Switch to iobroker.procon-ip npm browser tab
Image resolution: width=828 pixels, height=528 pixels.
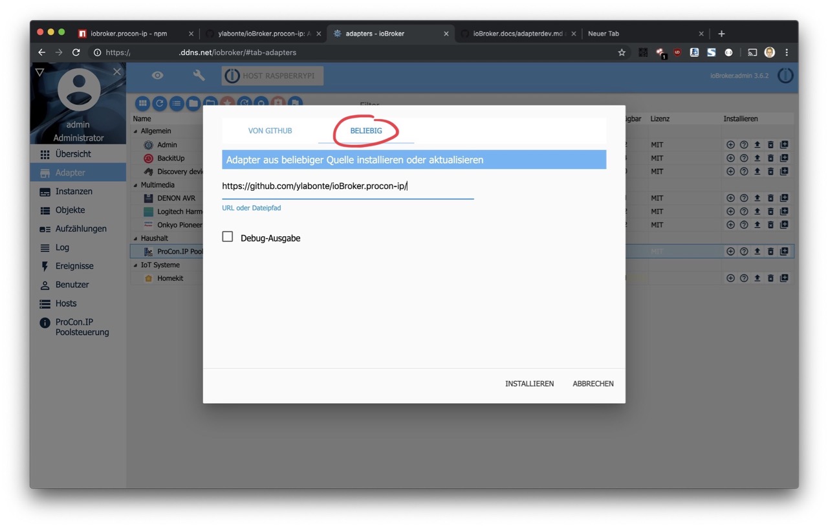coord(135,34)
